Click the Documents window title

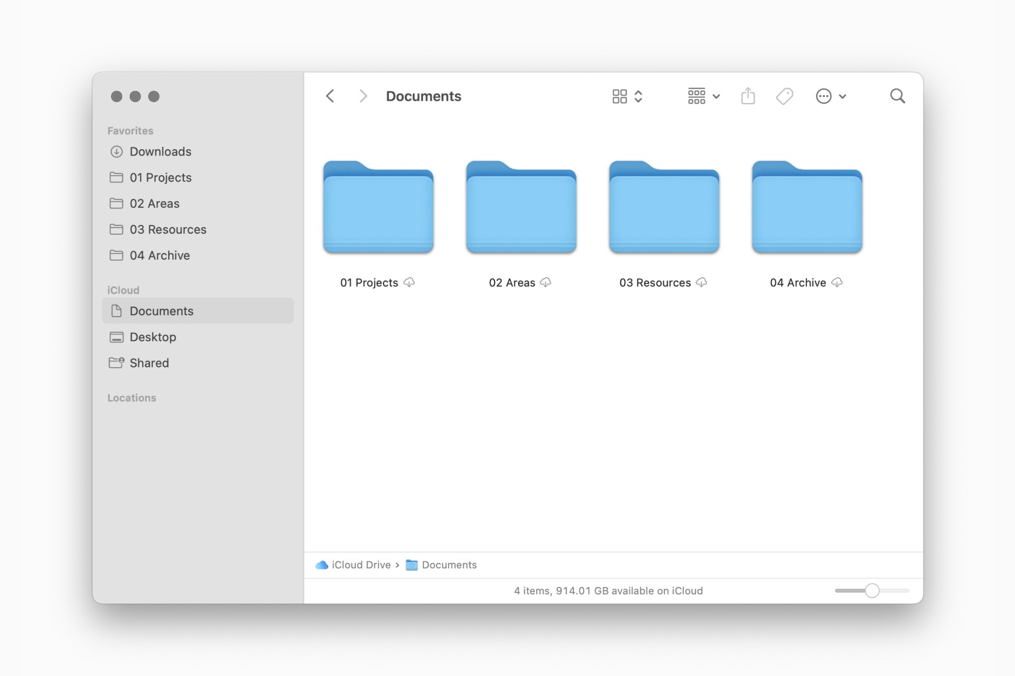[423, 96]
